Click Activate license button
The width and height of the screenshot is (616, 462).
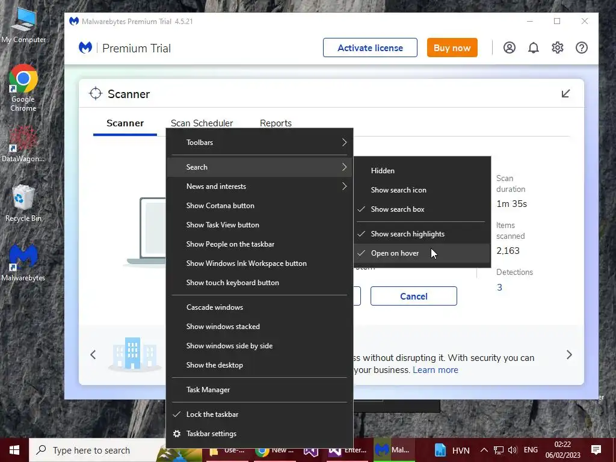pyautogui.click(x=370, y=48)
